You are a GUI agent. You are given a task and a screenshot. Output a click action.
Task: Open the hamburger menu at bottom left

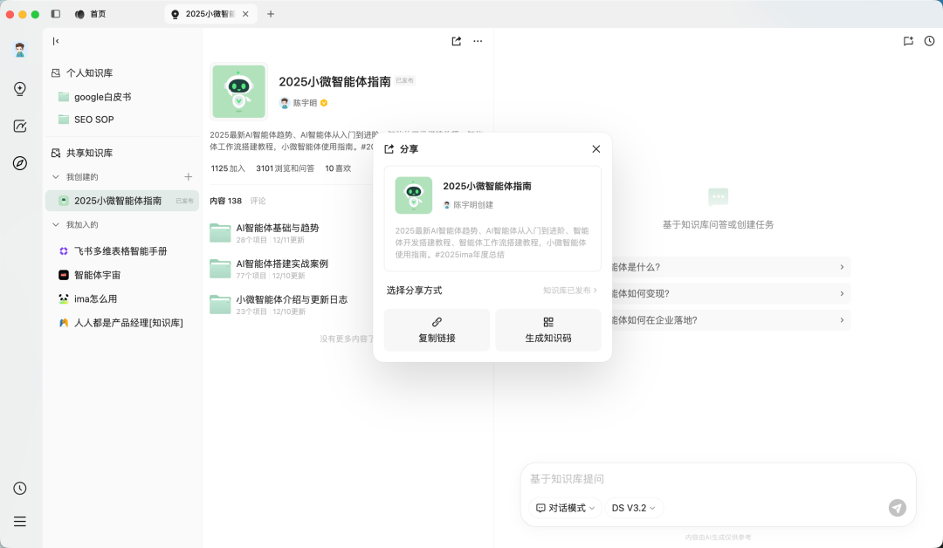pos(20,521)
